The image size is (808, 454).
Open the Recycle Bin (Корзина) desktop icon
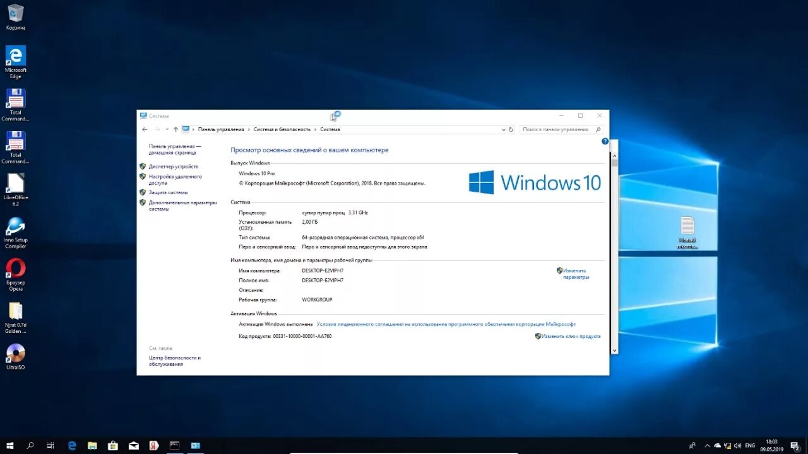point(15,17)
